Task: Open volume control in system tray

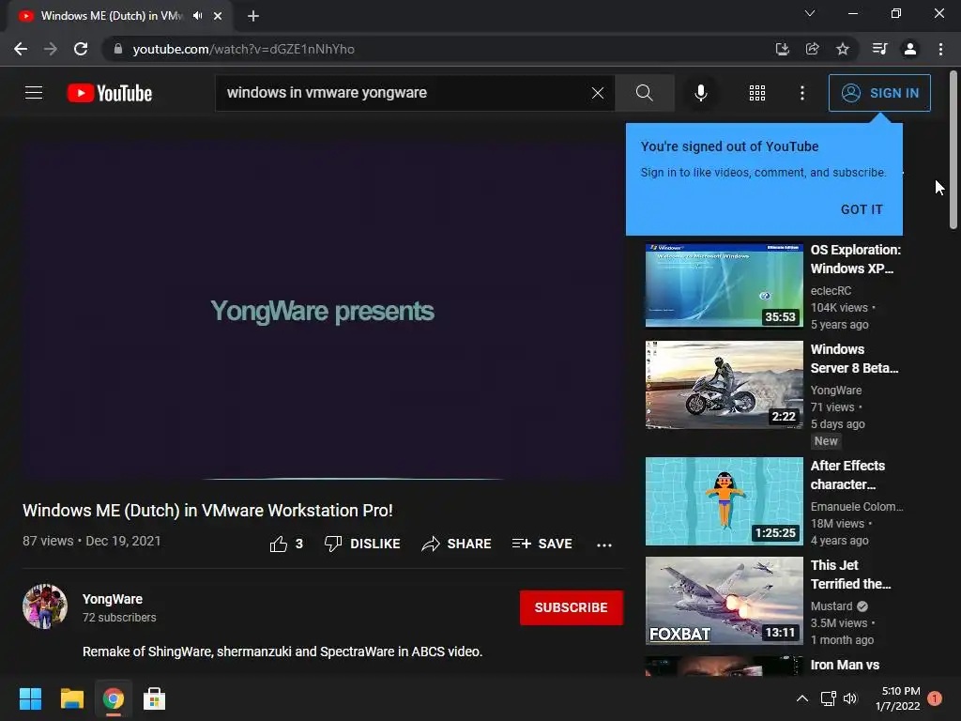Action: [850, 698]
